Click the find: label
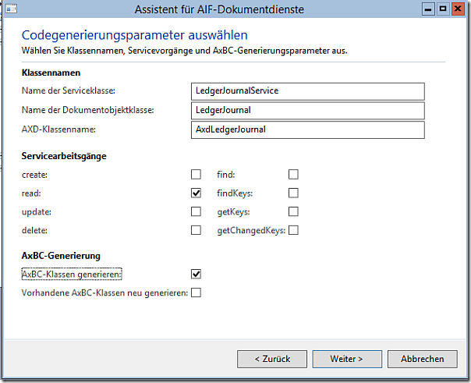 click(226, 175)
